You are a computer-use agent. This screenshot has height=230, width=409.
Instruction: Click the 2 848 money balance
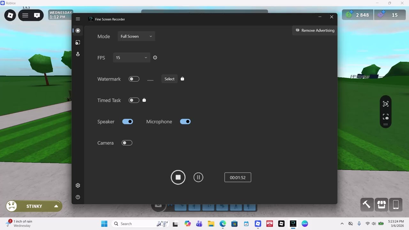coord(362,15)
